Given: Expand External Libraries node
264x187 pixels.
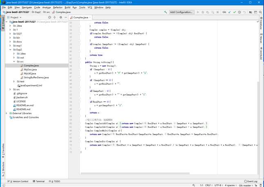Looking at the screenshot, I should [7, 113].
